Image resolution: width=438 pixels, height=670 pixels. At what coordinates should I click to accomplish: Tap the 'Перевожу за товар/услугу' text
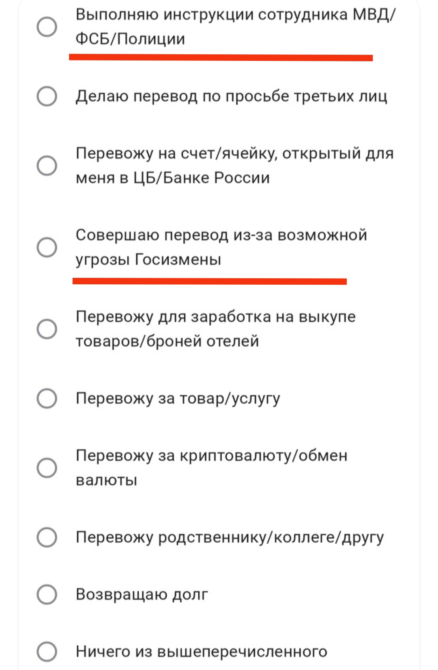point(178,398)
